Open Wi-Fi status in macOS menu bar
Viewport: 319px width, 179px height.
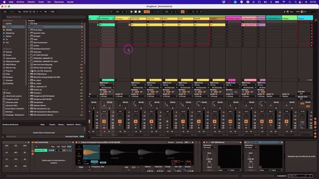tap(284, 2)
